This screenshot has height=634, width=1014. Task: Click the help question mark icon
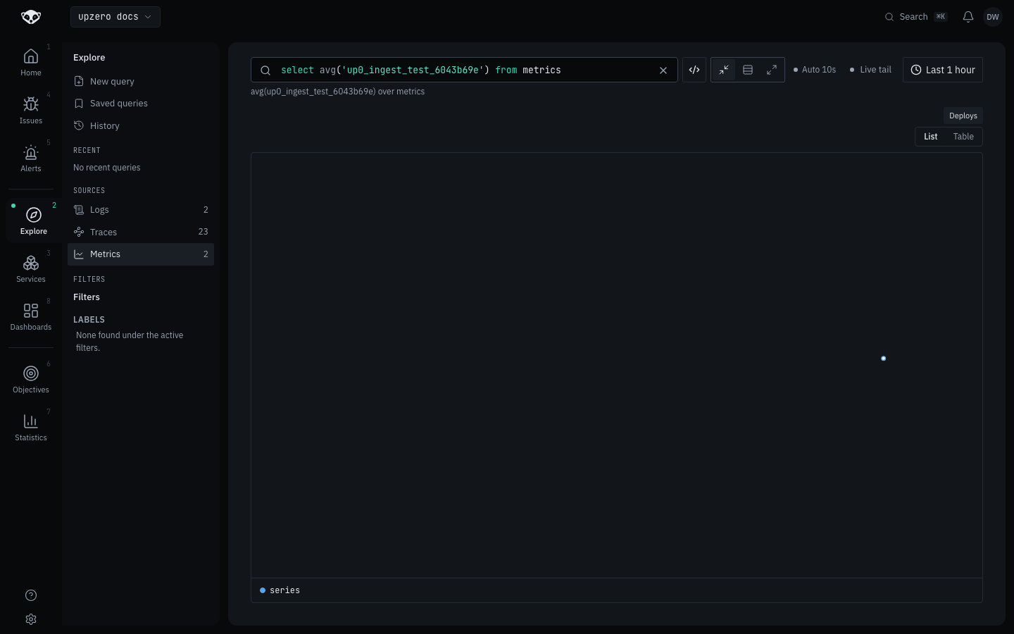click(x=31, y=595)
